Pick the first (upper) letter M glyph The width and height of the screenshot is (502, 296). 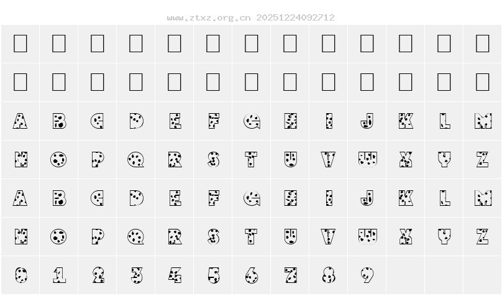[483, 121]
